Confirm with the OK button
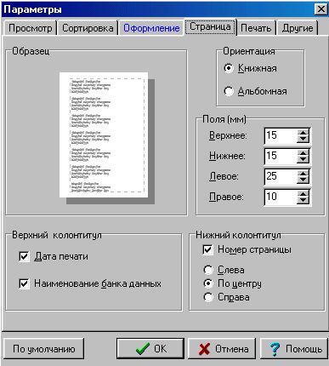The width and height of the screenshot is (329, 366). 150,349
